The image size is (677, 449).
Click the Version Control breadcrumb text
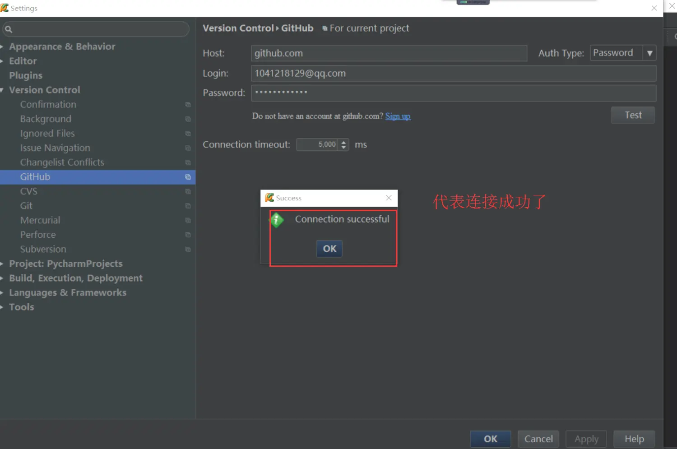(238, 28)
